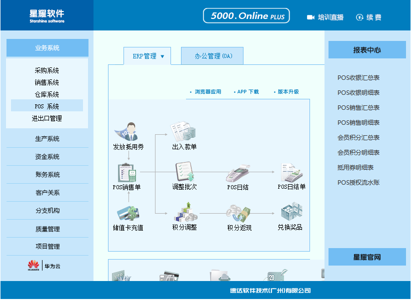Open the 会员积分汇总表 report
The image size is (411, 300).
pyautogui.click(x=358, y=137)
